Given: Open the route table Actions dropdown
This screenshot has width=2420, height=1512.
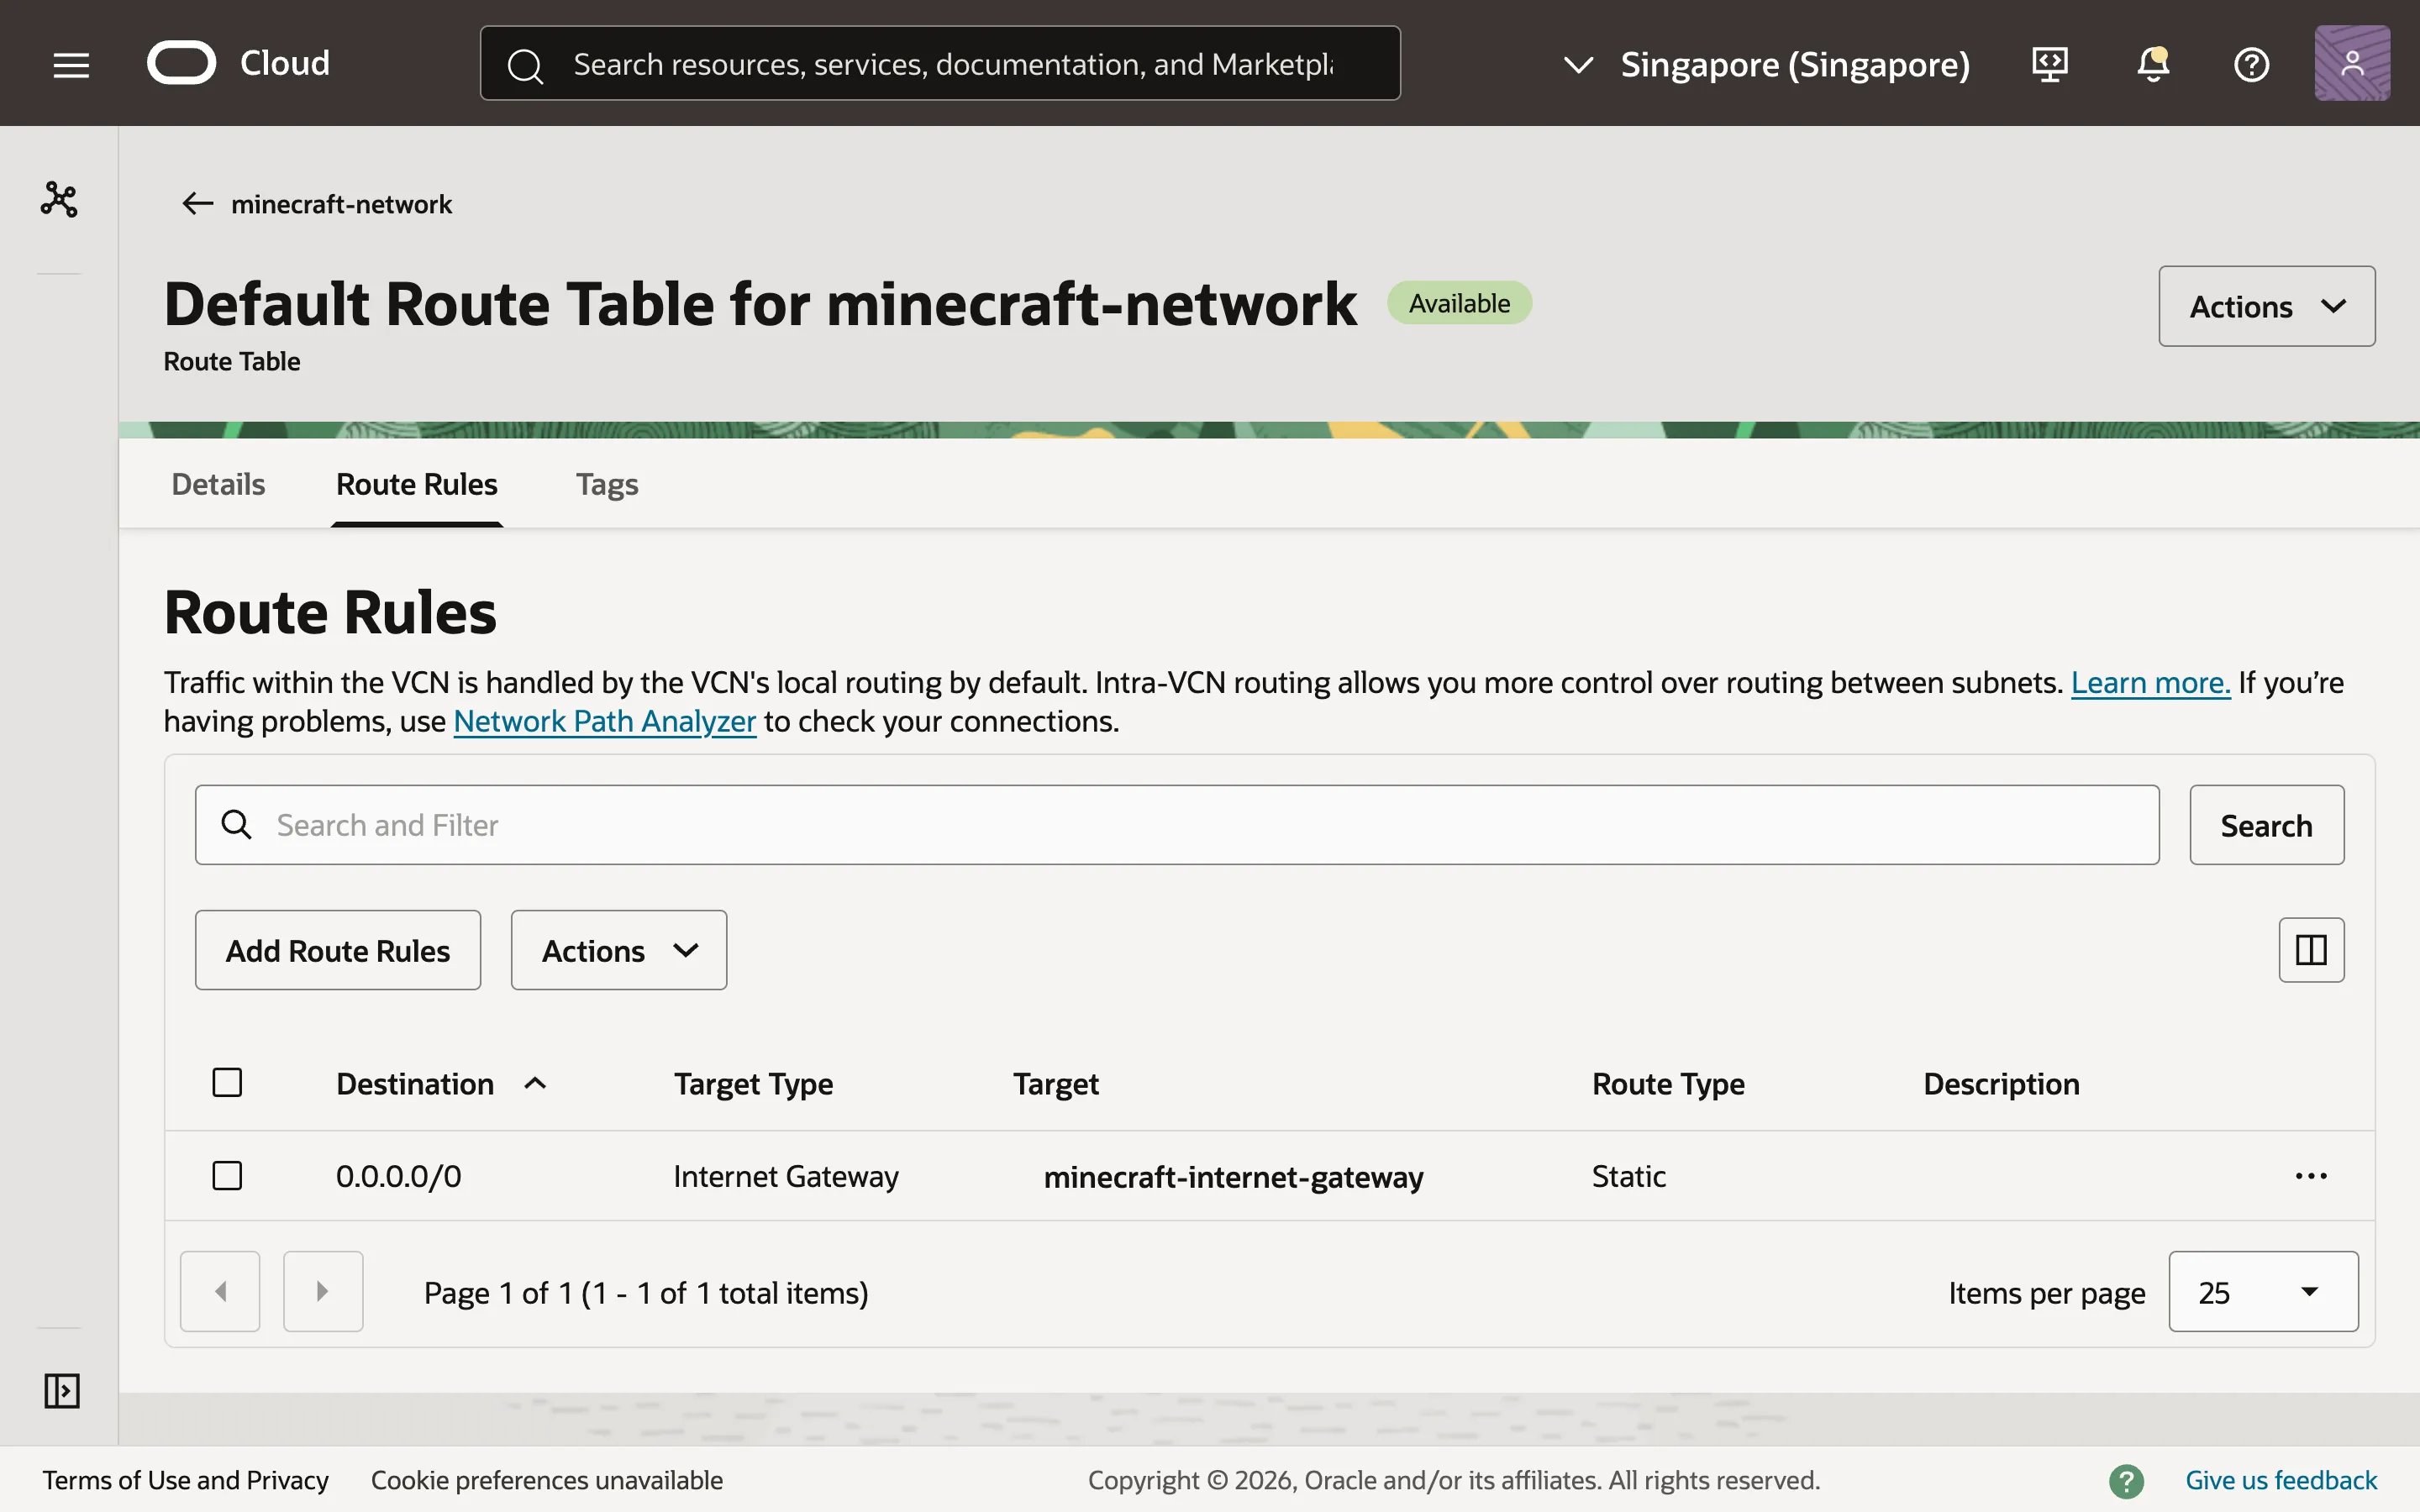Looking at the screenshot, I should [x=2266, y=306].
